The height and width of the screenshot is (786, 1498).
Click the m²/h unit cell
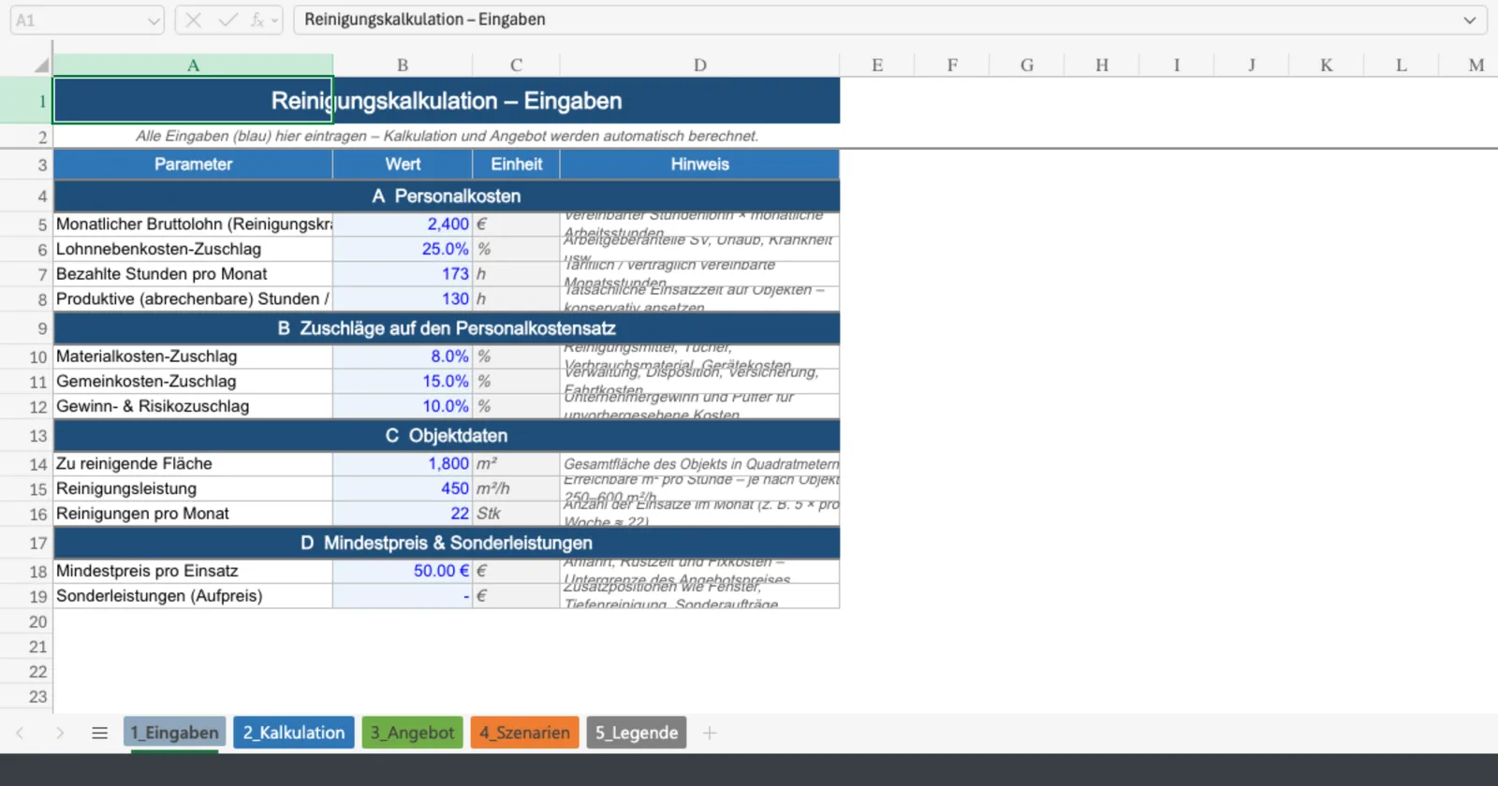click(x=516, y=488)
